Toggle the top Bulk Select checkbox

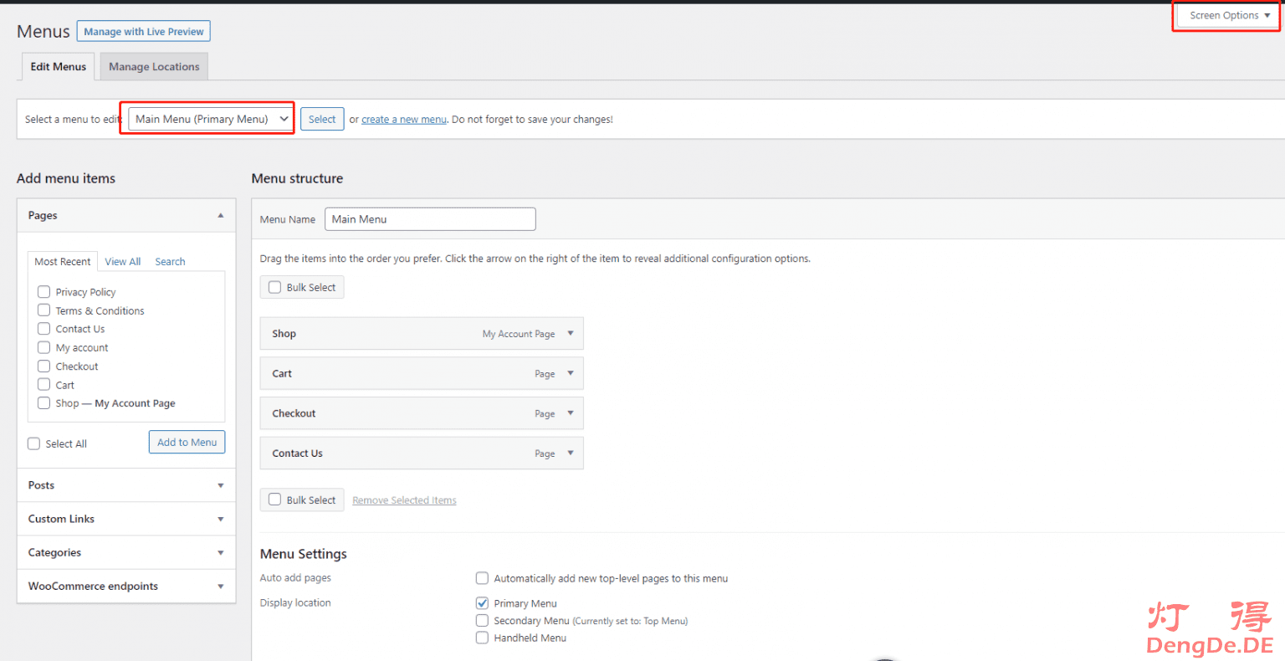click(x=275, y=287)
